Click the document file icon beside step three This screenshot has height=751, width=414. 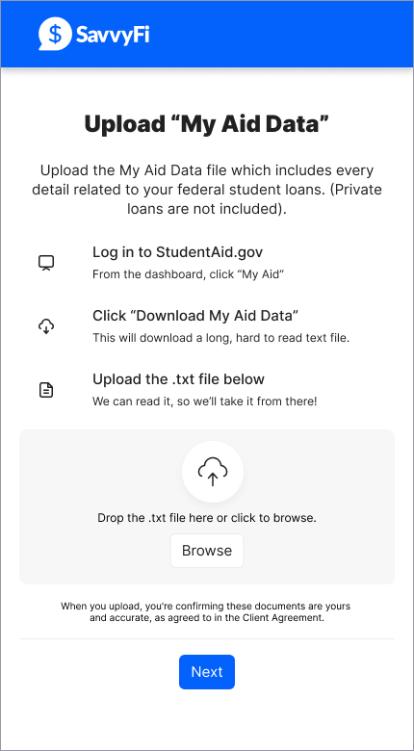[46, 390]
